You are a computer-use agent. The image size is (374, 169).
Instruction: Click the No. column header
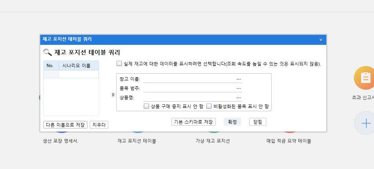(51, 66)
